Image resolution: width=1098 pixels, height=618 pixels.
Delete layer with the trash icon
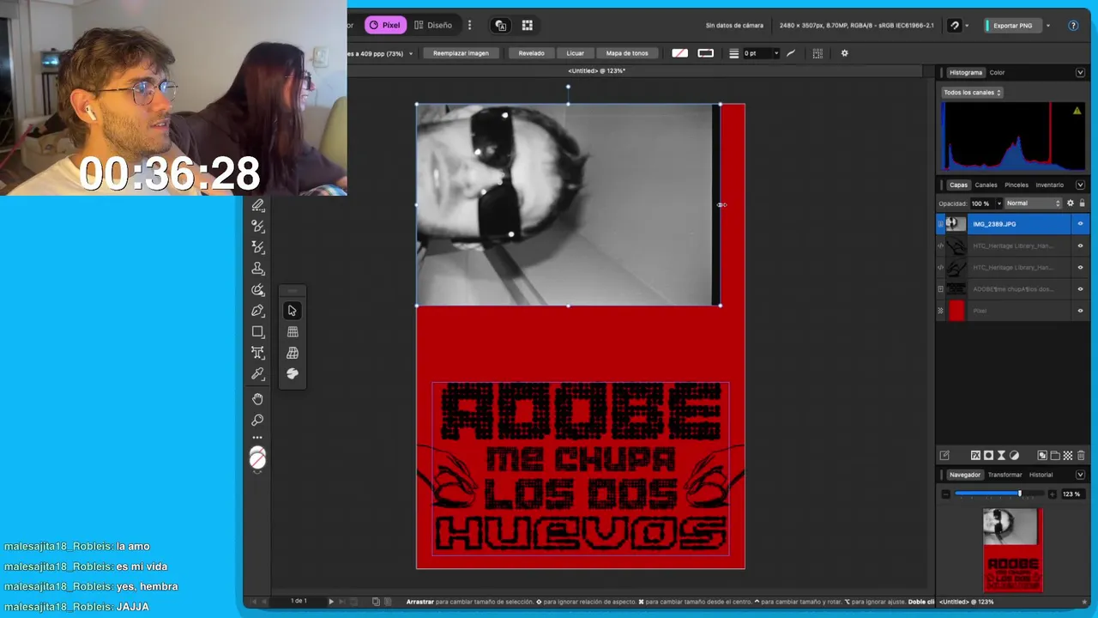pos(1081,456)
